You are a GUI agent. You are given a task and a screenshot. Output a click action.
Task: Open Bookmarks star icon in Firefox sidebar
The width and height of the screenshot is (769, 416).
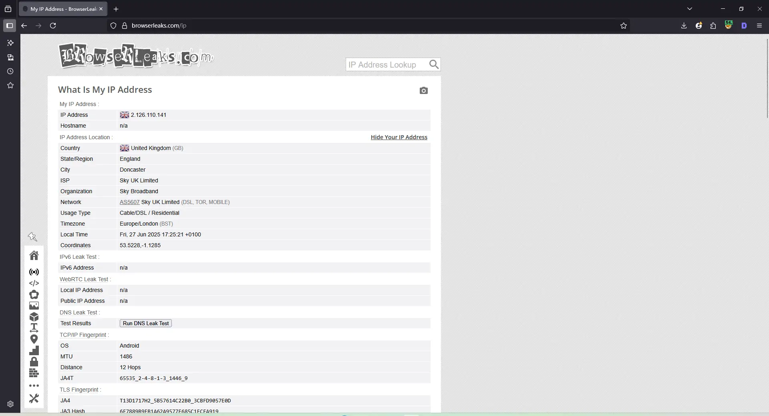(10, 85)
